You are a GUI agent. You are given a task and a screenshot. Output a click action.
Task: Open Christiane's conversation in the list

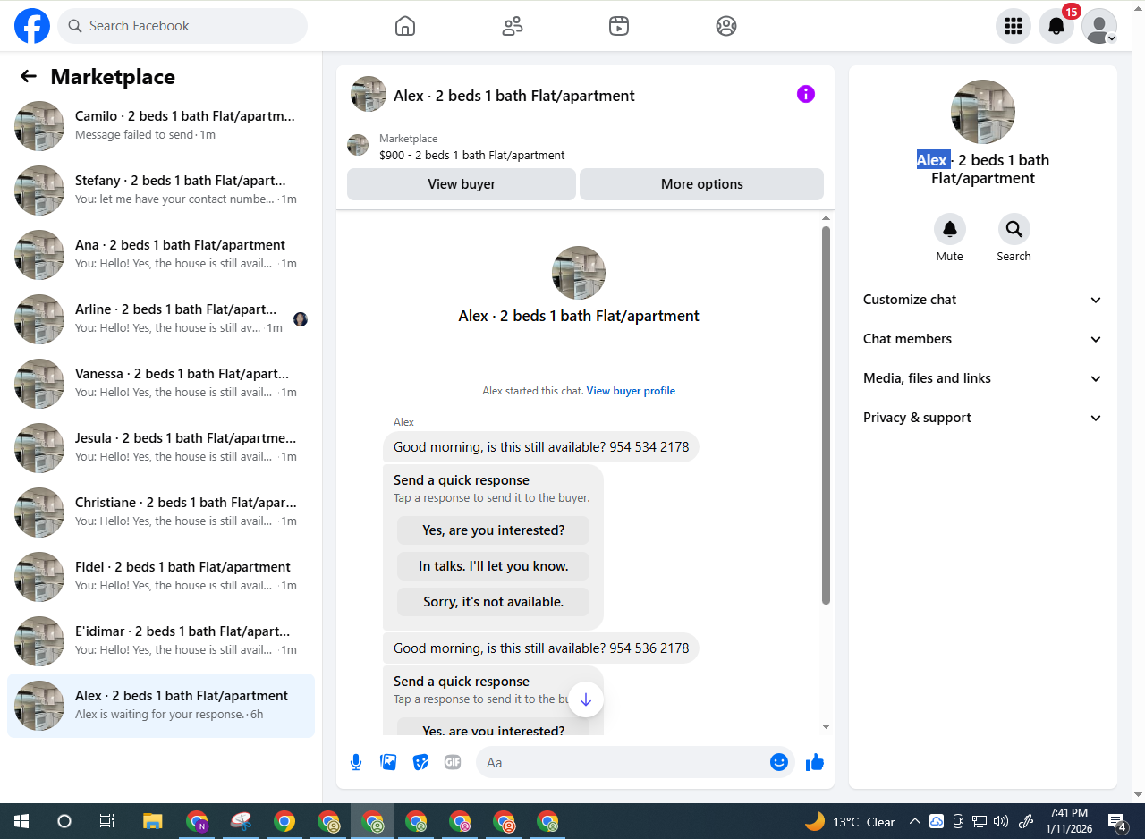point(161,513)
